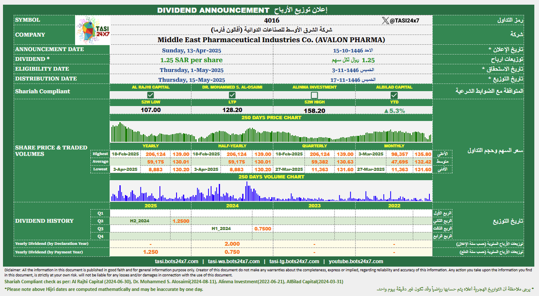The image size is (539, 296).
Task: Click the Shariah Compliant row label
Action: click(x=36, y=91)
